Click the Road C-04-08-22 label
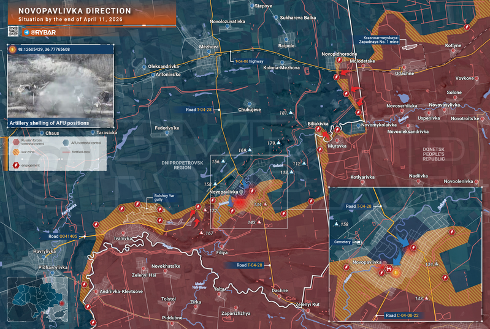The image size is (490, 329). [402, 316]
